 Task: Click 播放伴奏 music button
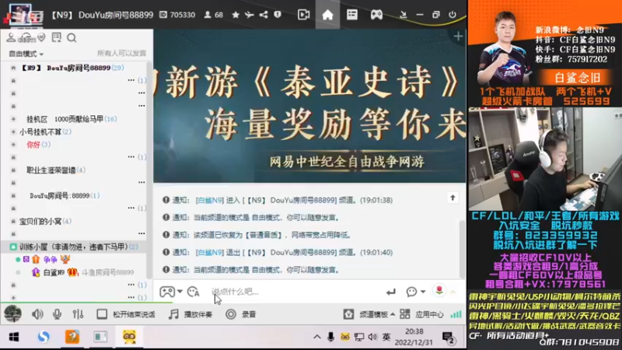tap(190, 314)
